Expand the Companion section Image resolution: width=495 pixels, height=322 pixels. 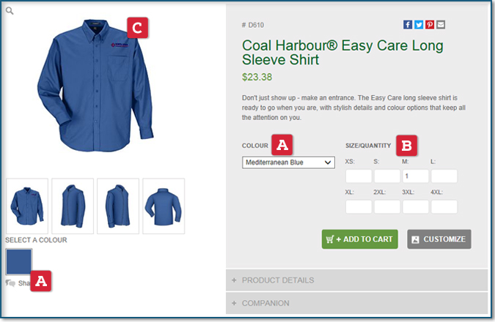(x=356, y=303)
